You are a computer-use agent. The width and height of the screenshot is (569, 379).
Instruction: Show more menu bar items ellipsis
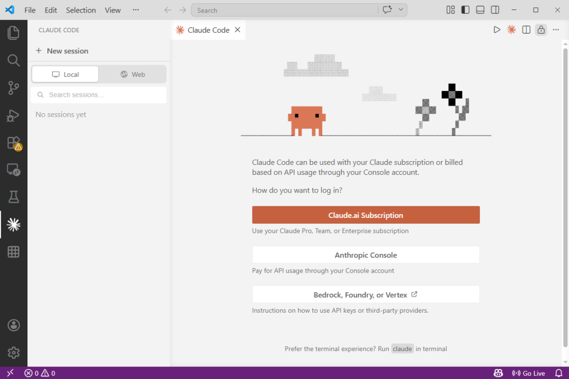click(136, 10)
